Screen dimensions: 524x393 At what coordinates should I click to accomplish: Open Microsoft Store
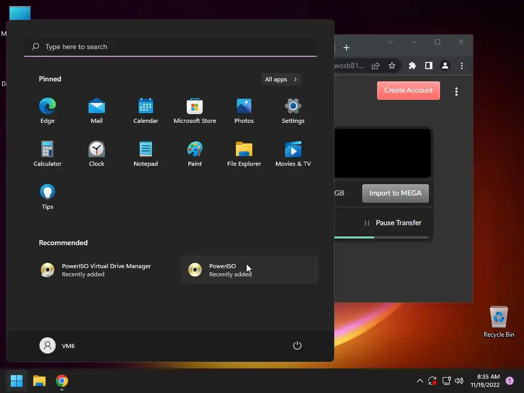[195, 111]
